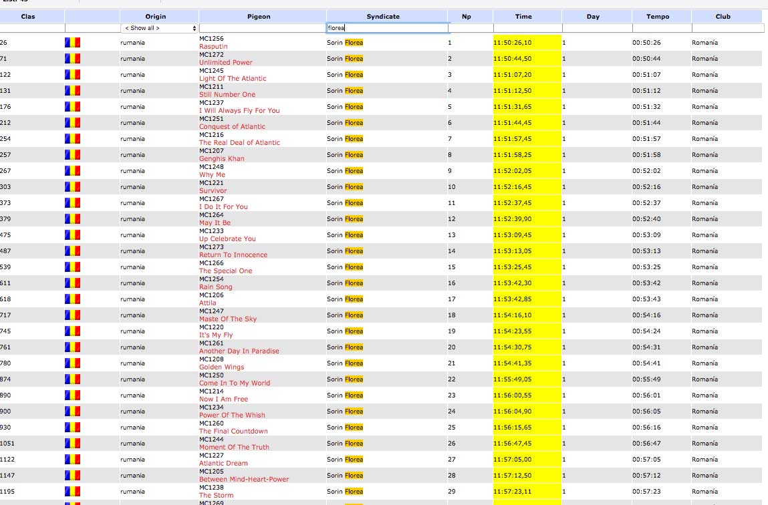
Task: Open the pigeon link 'The Special One'
Action: tap(225, 271)
